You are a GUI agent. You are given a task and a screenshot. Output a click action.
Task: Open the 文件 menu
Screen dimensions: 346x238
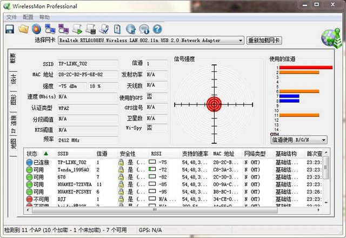click(11, 17)
